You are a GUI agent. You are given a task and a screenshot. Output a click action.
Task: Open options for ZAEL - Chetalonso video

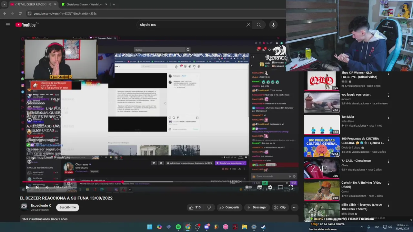click(388, 161)
